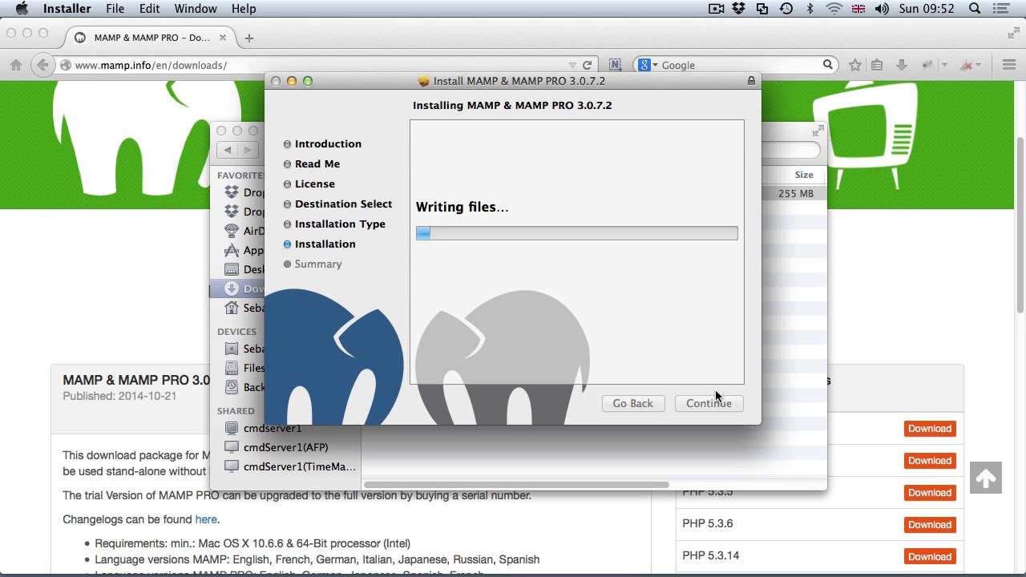Click the browser page vertical scrollbar

point(1020,224)
